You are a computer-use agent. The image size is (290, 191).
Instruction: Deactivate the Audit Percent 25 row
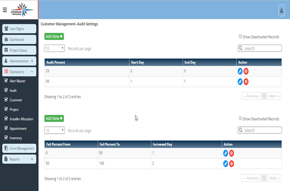click(246, 71)
